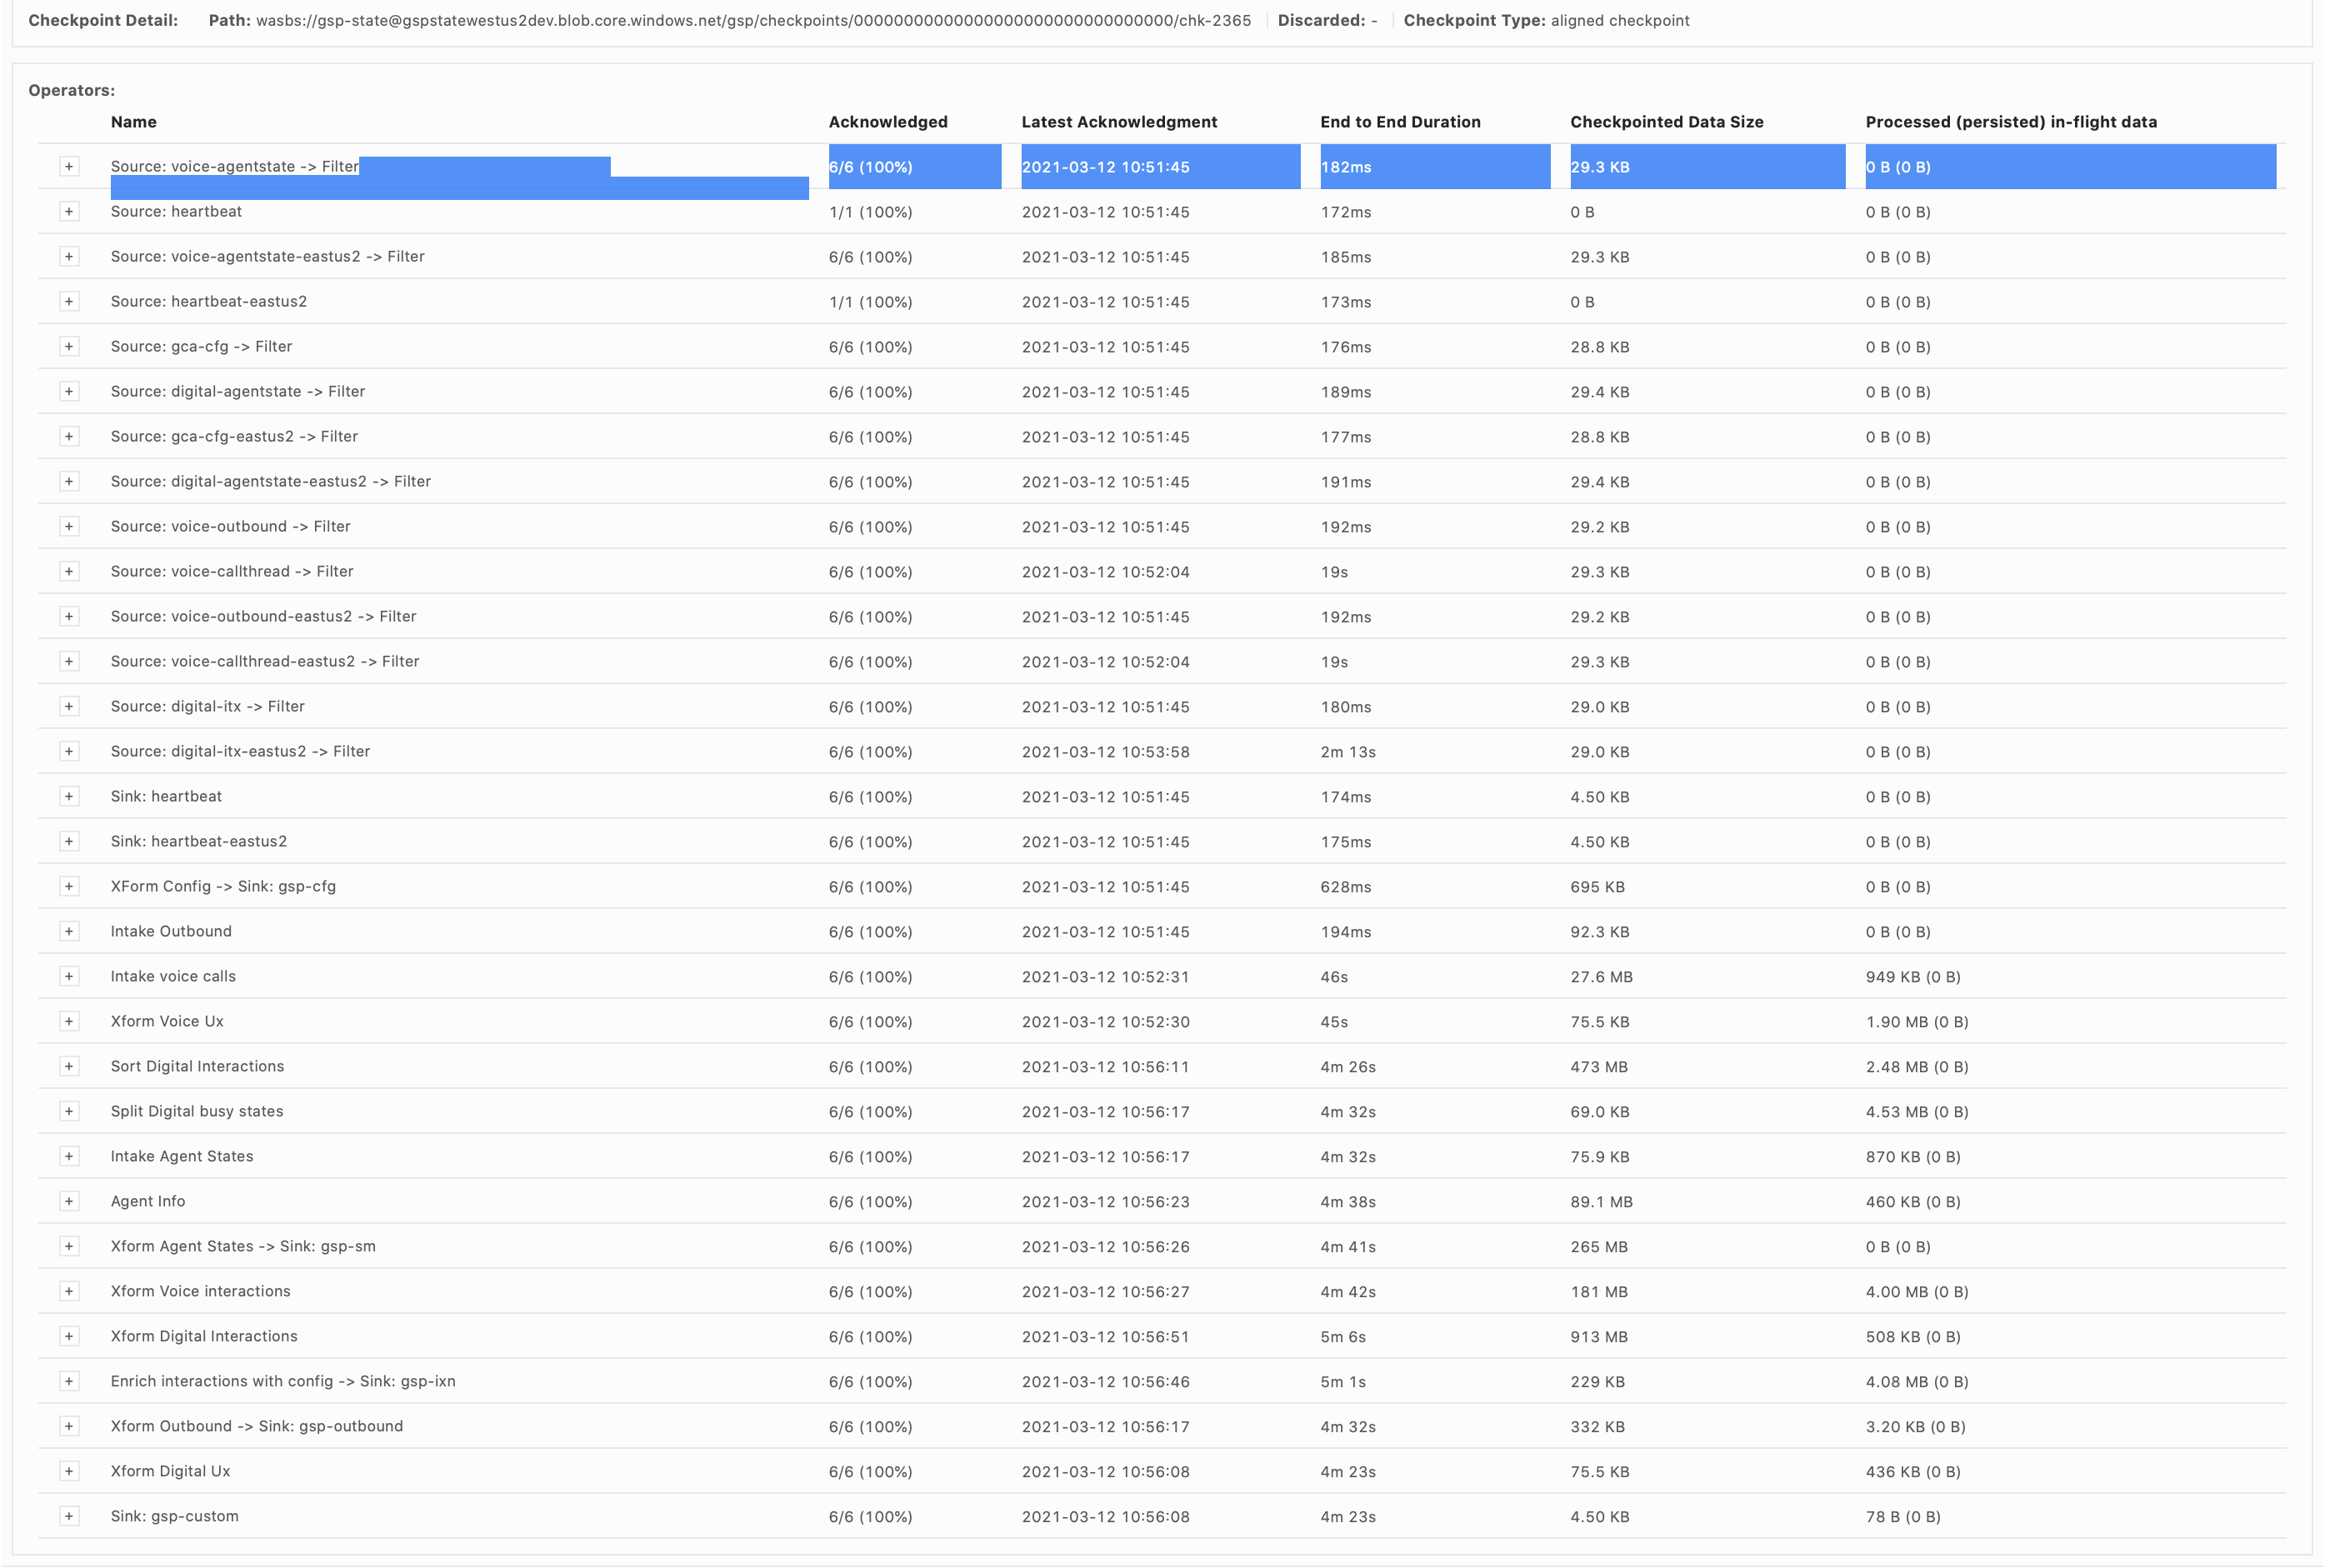Image resolution: width=2350 pixels, height=1568 pixels.
Task: Click highlighted 182ms duration cell
Action: click(x=1346, y=167)
